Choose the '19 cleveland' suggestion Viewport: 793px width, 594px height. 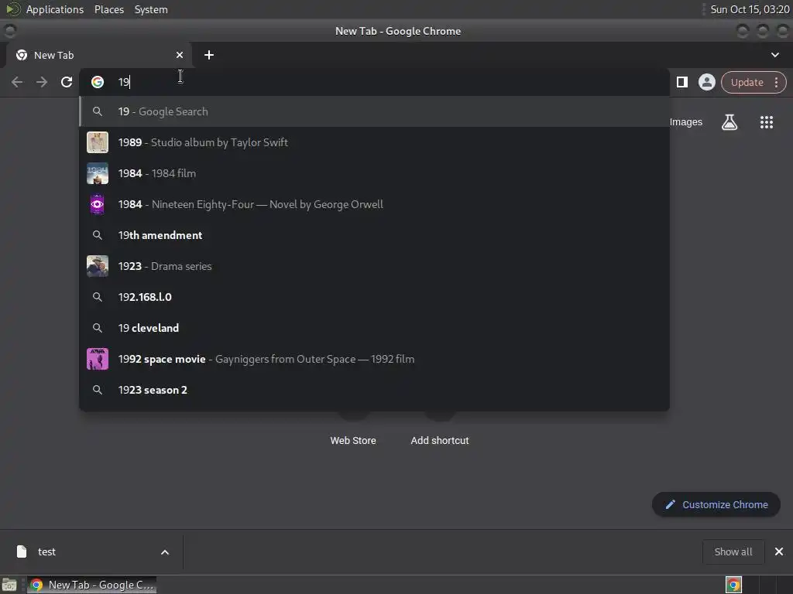(374, 328)
